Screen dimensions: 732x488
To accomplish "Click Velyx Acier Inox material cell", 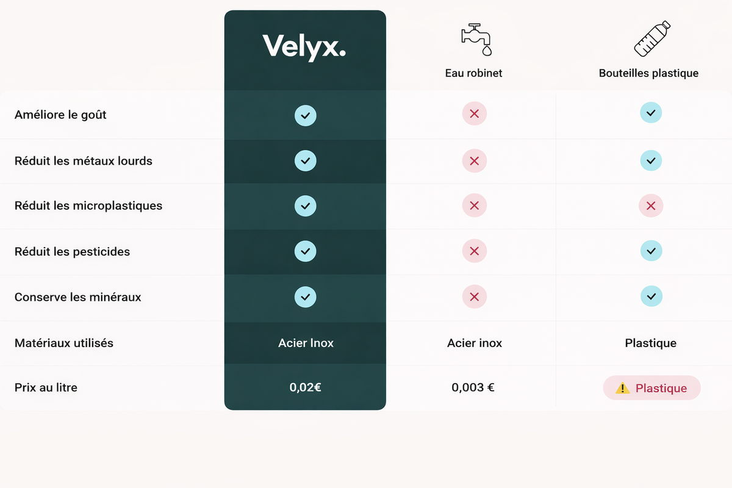I will coord(306,343).
